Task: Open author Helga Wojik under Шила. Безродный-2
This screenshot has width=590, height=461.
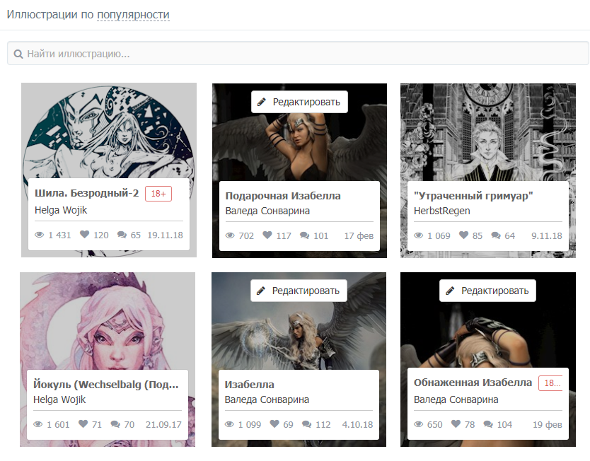Action: (61, 210)
